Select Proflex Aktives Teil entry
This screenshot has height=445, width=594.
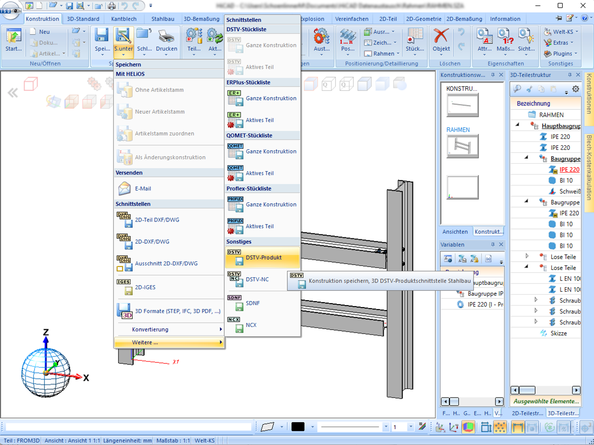click(x=263, y=226)
